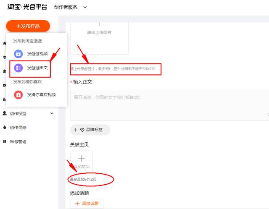Click the 创作权益 person icon
Screen dimensions: 269x209
[5, 113]
